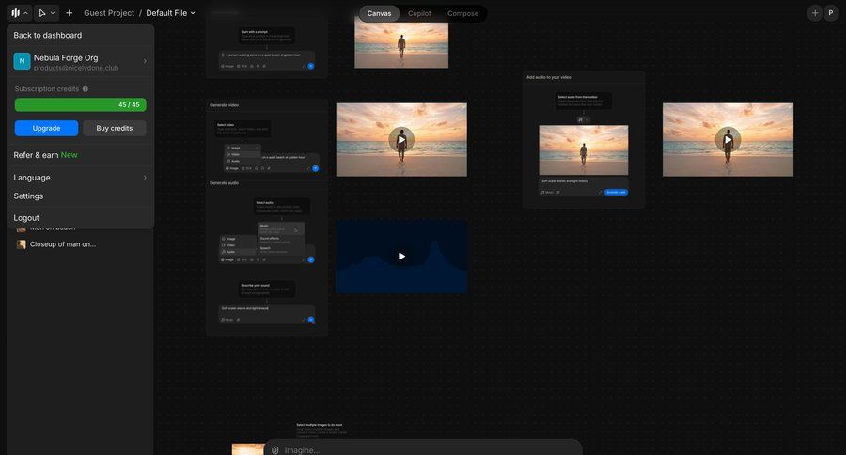The height and width of the screenshot is (455, 846).
Task: Click the beach thumbnail in Add audio card
Action: pyautogui.click(x=583, y=150)
